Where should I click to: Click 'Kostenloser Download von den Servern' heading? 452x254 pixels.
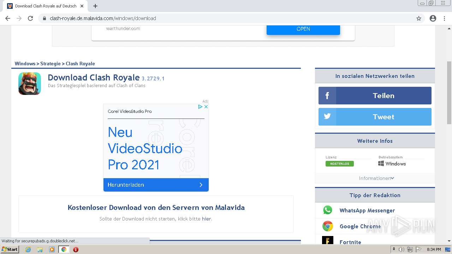(x=156, y=207)
